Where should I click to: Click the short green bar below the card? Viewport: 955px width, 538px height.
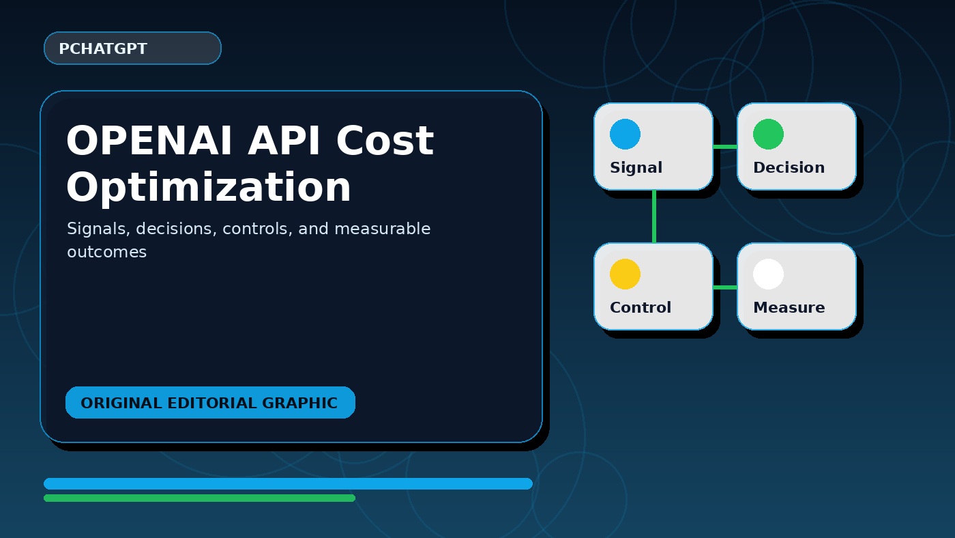tap(199, 498)
